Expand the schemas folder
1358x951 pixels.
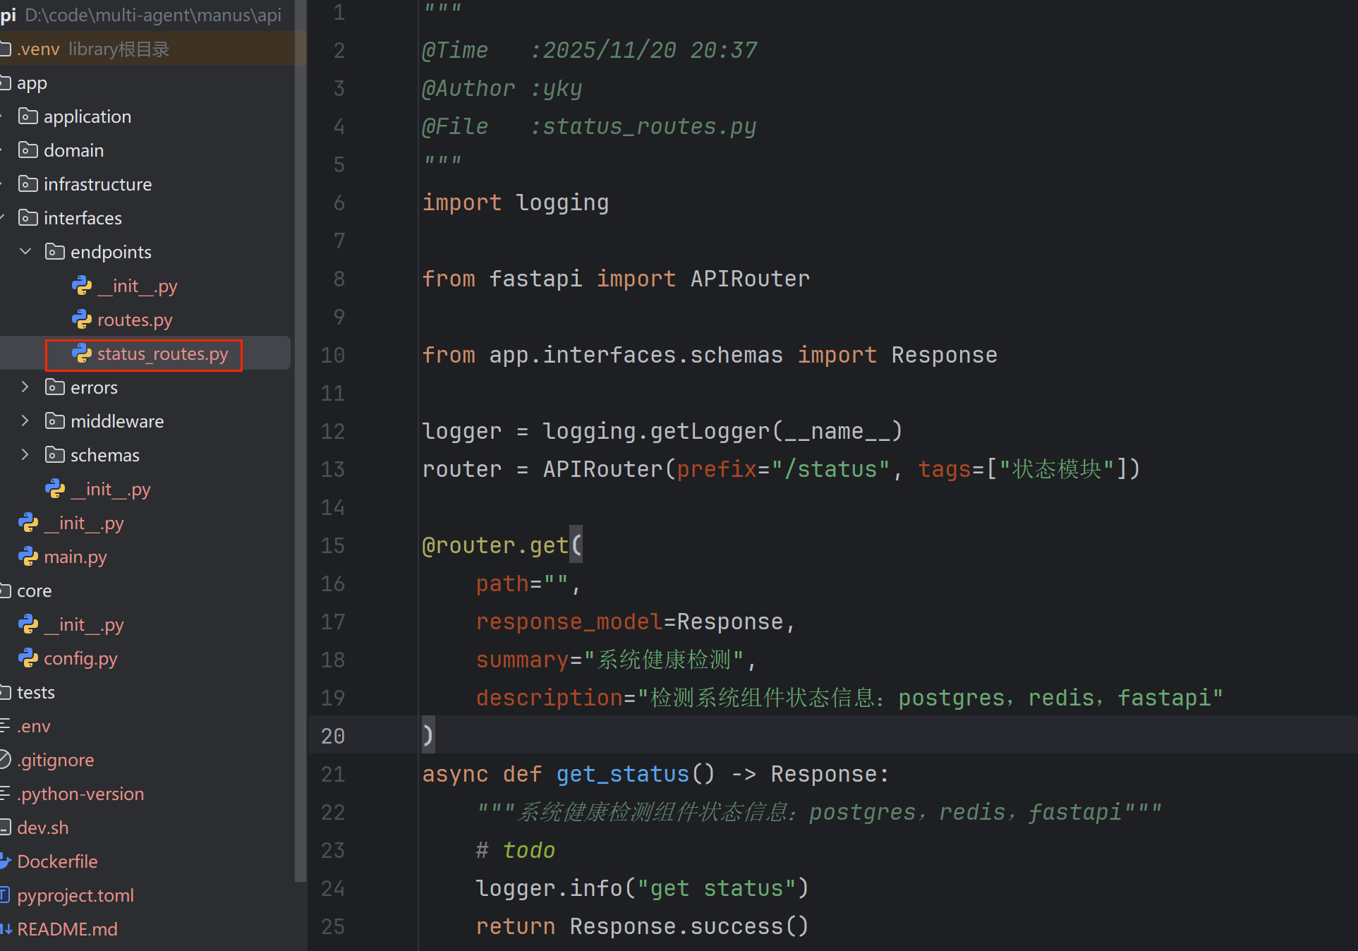[25, 455]
